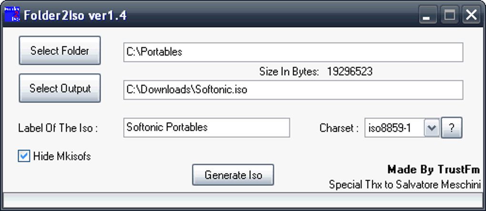Click the Folder2Iso app icon in title bar

[x=12, y=15]
